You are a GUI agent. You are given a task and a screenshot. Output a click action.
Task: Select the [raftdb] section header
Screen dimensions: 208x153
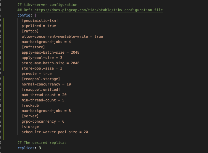[x=30, y=31]
